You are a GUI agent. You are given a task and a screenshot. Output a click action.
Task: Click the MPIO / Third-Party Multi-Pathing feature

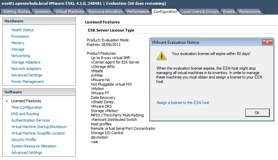click(117, 115)
